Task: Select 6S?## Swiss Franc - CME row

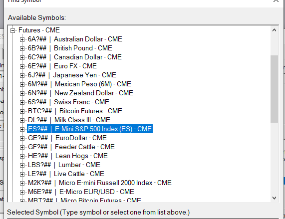Action: [x=68, y=102]
